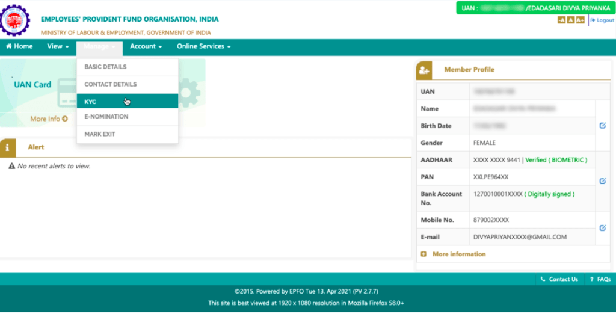Viewport: 616px width, 314px height.
Task: Click PAN value XXLPE964XX
Action: (x=491, y=177)
